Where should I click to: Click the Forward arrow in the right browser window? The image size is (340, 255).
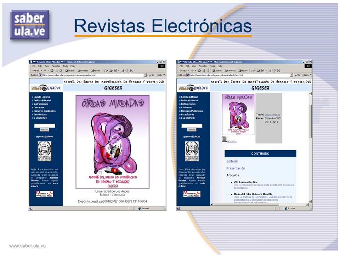[x=192, y=70]
